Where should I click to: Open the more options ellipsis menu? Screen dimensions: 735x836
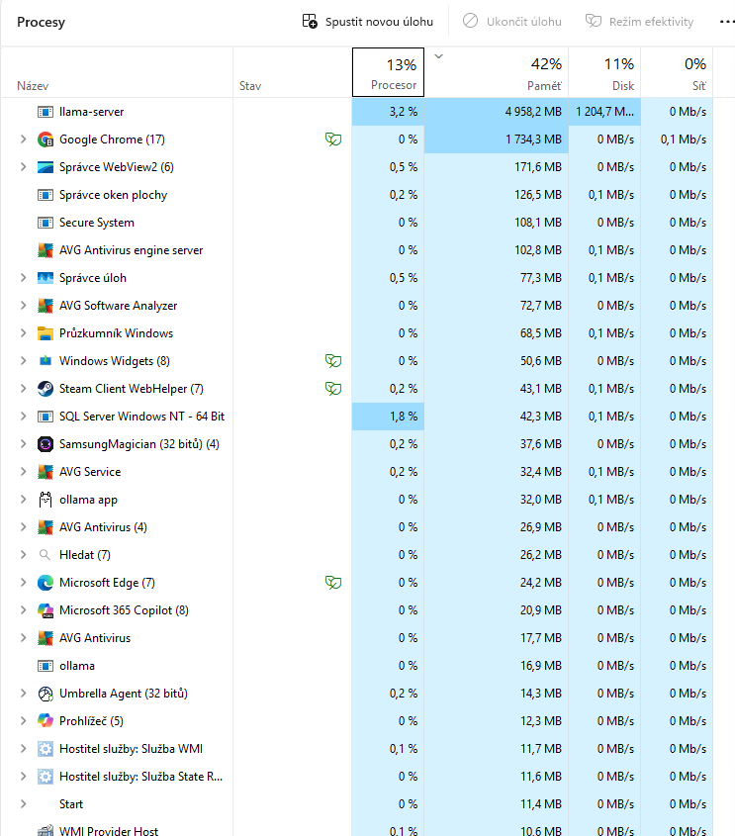pyautogui.click(x=726, y=22)
